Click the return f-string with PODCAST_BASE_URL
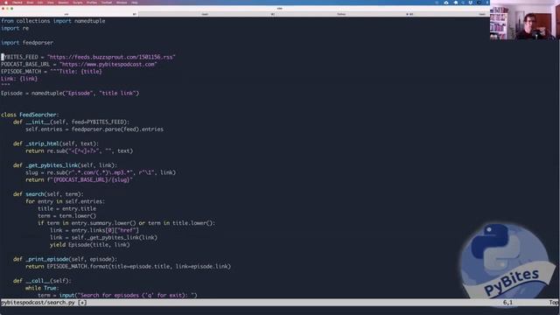Screen dimensions: 560x315 coord(79,179)
